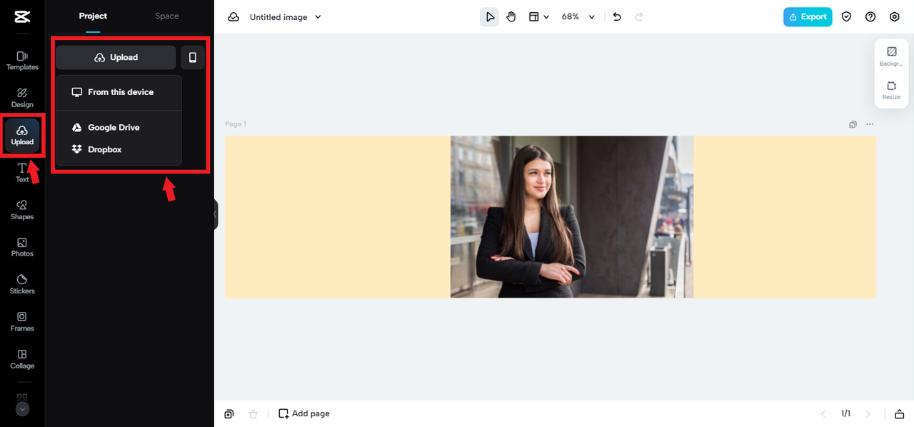Select the woman photo on canvas
Image resolution: width=914 pixels, height=427 pixels.
pos(572,216)
